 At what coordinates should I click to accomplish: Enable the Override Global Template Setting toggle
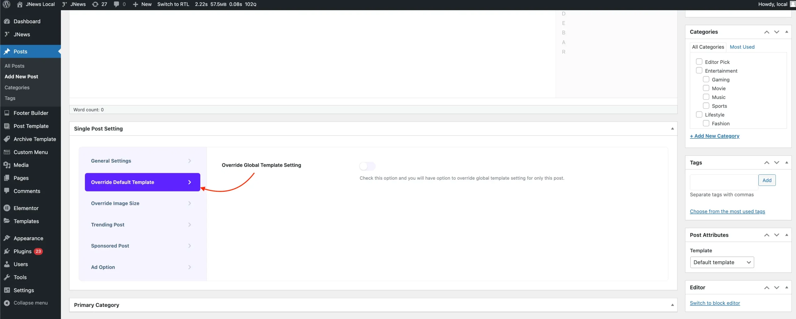point(367,166)
